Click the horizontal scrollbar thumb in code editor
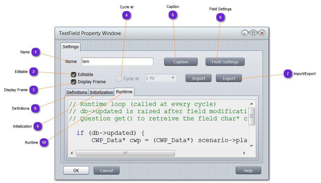 pyautogui.click(x=125, y=153)
